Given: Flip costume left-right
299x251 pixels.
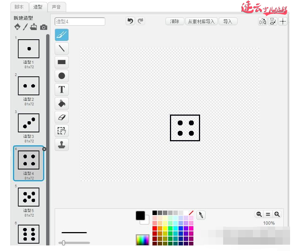Looking at the screenshot, I should point(263,22).
